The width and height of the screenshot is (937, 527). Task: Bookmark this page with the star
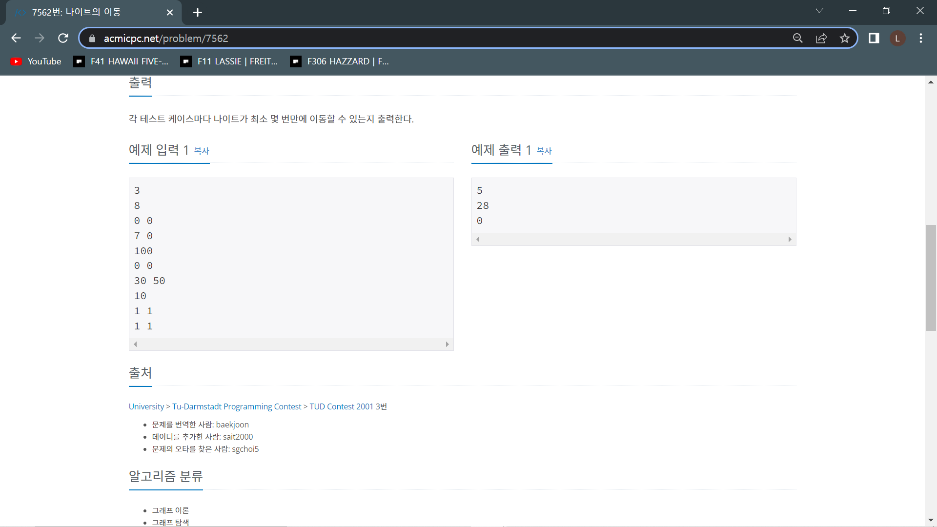click(845, 38)
